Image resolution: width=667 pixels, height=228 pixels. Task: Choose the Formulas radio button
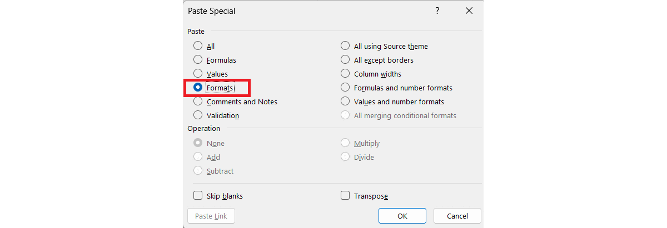(x=198, y=60)
